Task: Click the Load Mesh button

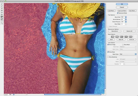Action: 111,11
